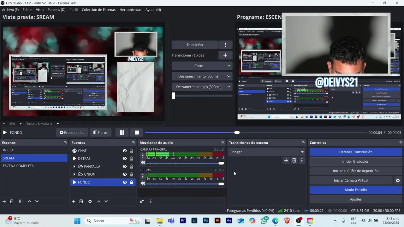
Task: Add a scene transition with plus icon
Action: [286, 160]
